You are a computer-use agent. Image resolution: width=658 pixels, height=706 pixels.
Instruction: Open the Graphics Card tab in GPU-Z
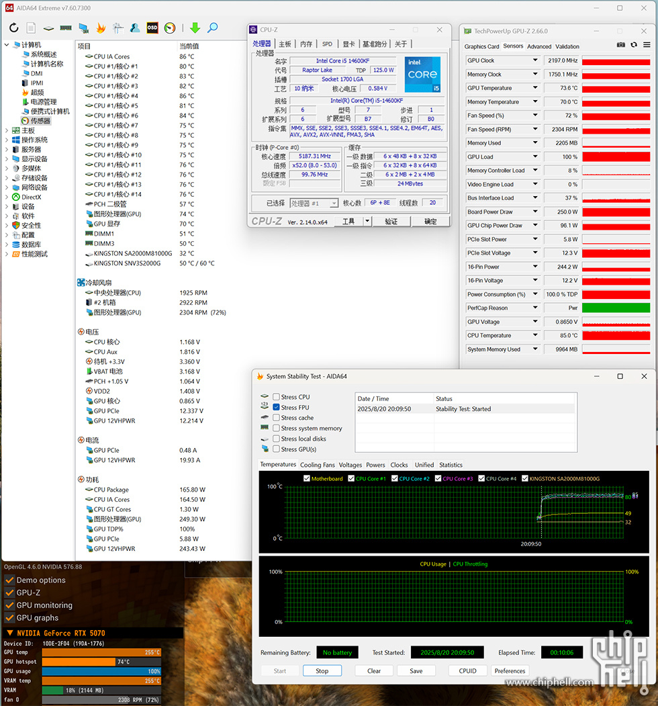[481, 46]
